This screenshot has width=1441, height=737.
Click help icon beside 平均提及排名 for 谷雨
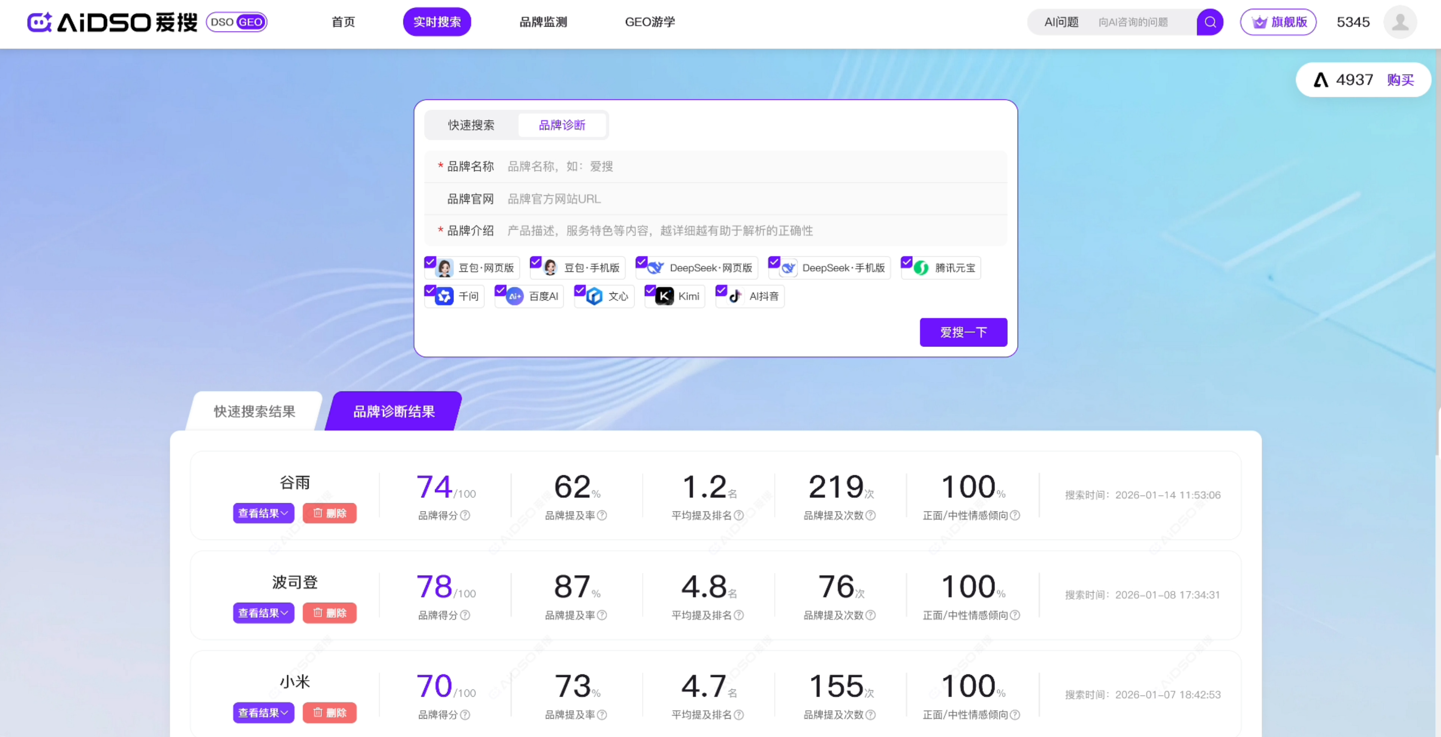pyautogui.click(x=738, y=516)
